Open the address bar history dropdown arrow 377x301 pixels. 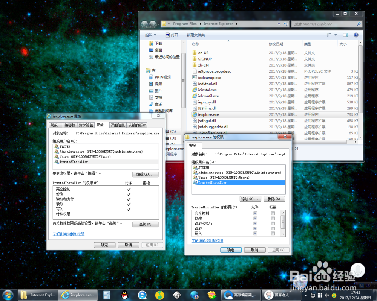[279, 24]
